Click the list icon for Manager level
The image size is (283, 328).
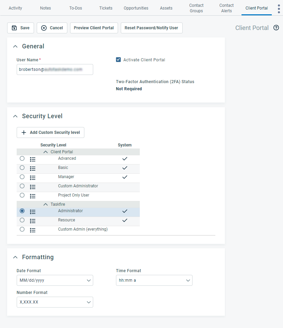33,177
